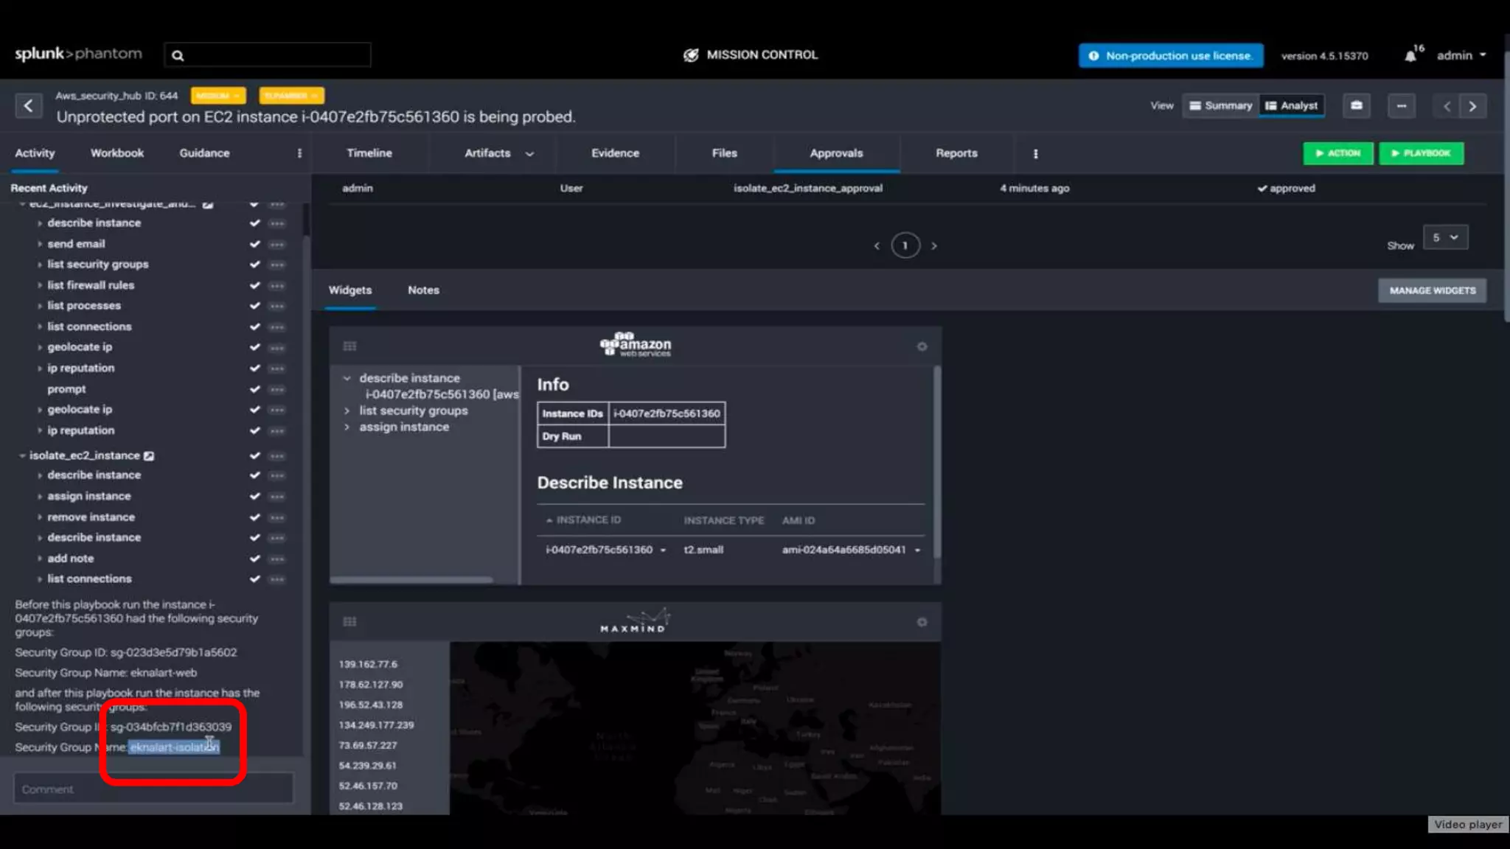Viewport: 1510px width, 849px height.
Task: Open ellipsis for send email action
Action: 277,244
